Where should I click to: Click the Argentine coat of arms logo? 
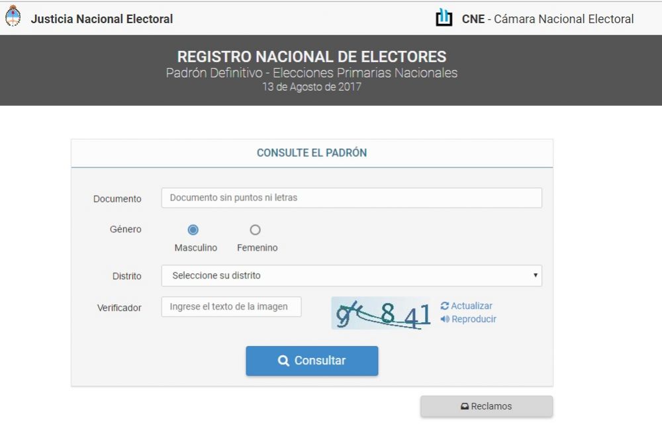pyautogui.click(x=13, y=16)
